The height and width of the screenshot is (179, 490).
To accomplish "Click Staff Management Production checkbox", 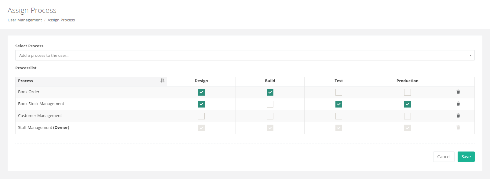I will click(x=408, y=128).
